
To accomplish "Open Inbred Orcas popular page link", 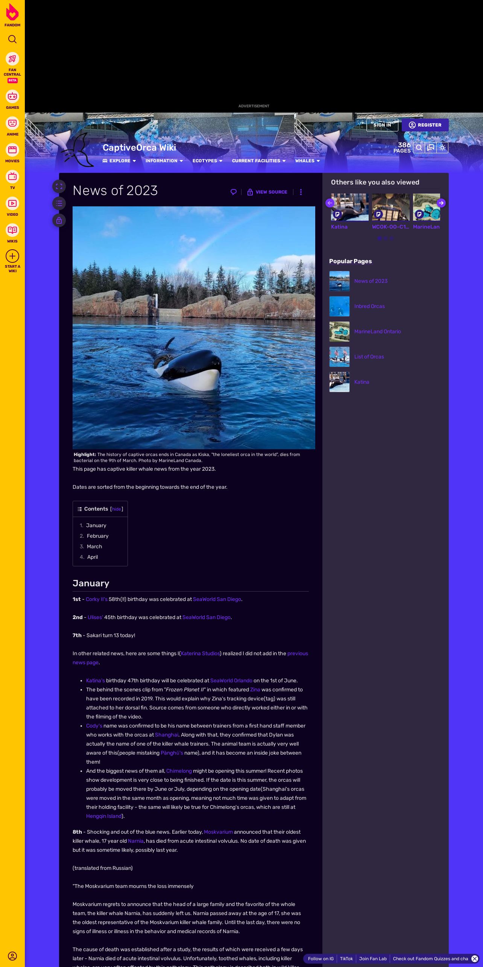I will tap(369, 306).
